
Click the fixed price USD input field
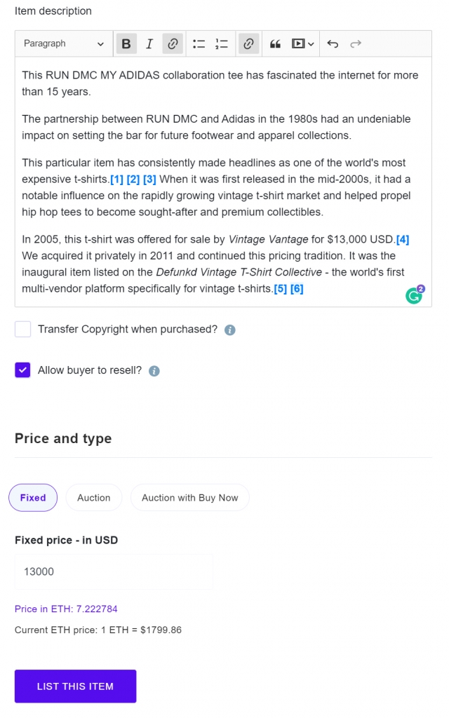pyautogui.click(x=114, y=571)
